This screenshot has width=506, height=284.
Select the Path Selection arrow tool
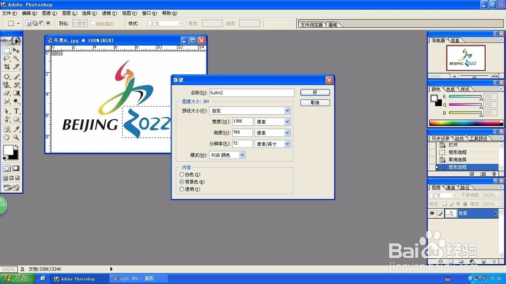tap(7, 111)
